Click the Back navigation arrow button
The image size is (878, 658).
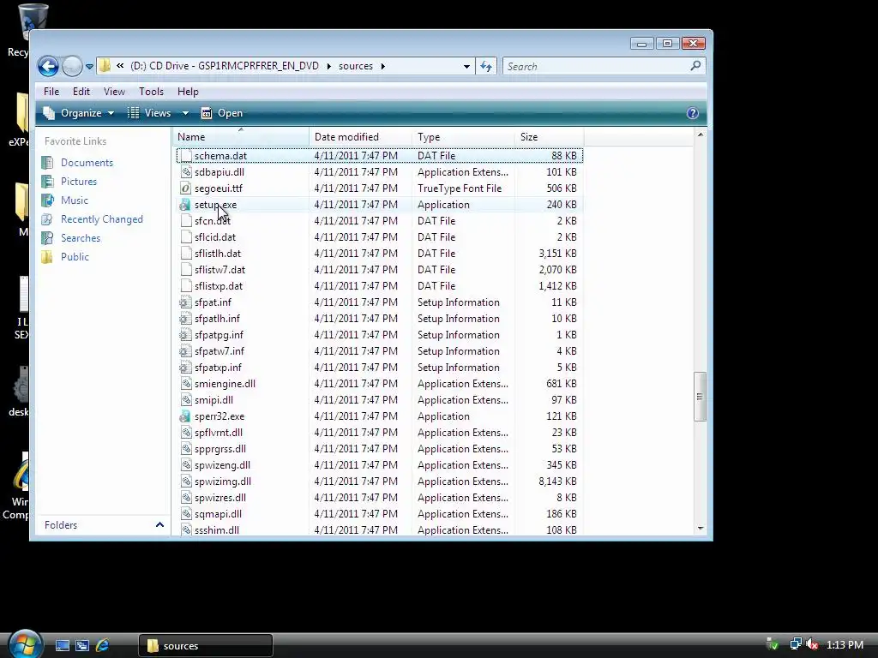[x=48, y=67]
